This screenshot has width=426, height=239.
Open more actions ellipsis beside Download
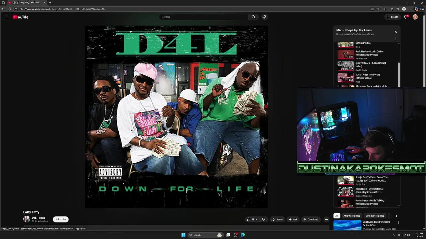pos(326,219)
